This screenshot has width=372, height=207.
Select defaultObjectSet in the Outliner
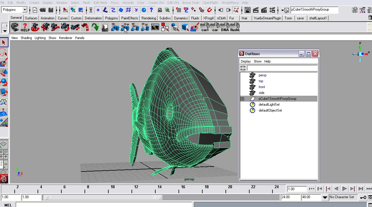pyautogui.click(x=270, y=110)
